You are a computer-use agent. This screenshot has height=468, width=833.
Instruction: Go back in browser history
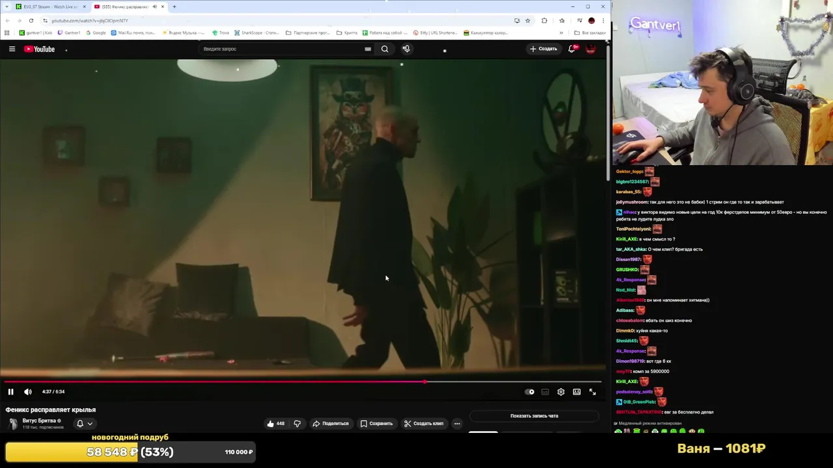[7, 21]
